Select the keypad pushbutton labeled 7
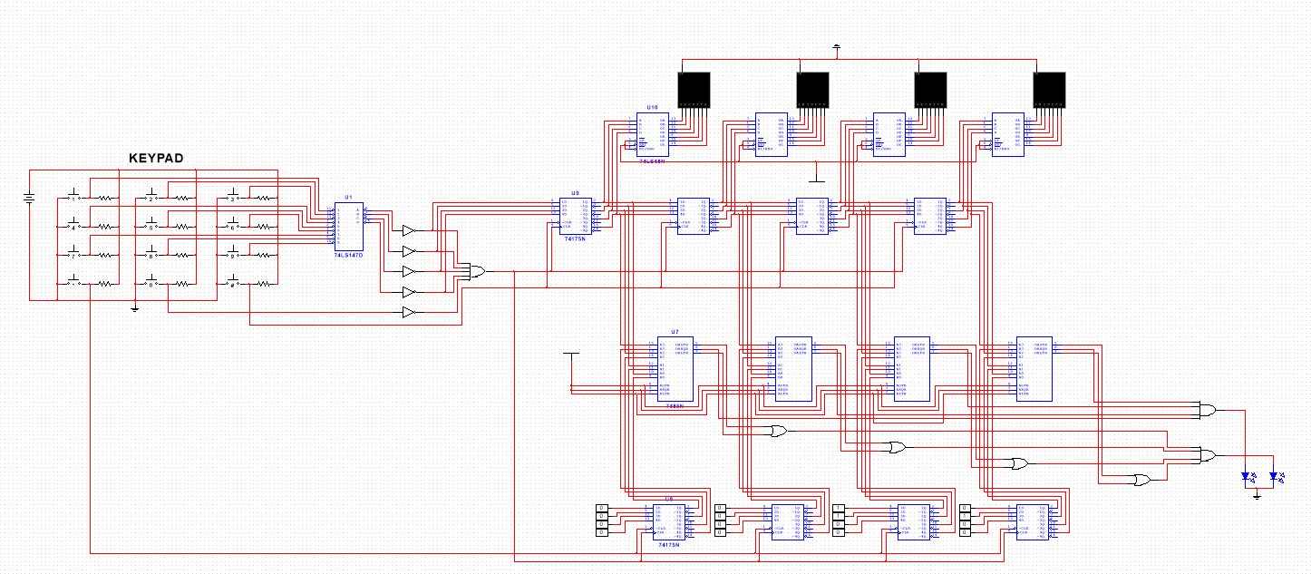The height and width of the screenshot is (574, 1311). pyautogui.click(x=74, y=253)
